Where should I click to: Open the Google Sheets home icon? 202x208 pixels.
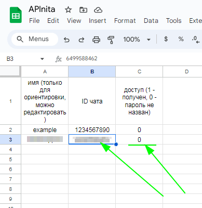point(16,15)
